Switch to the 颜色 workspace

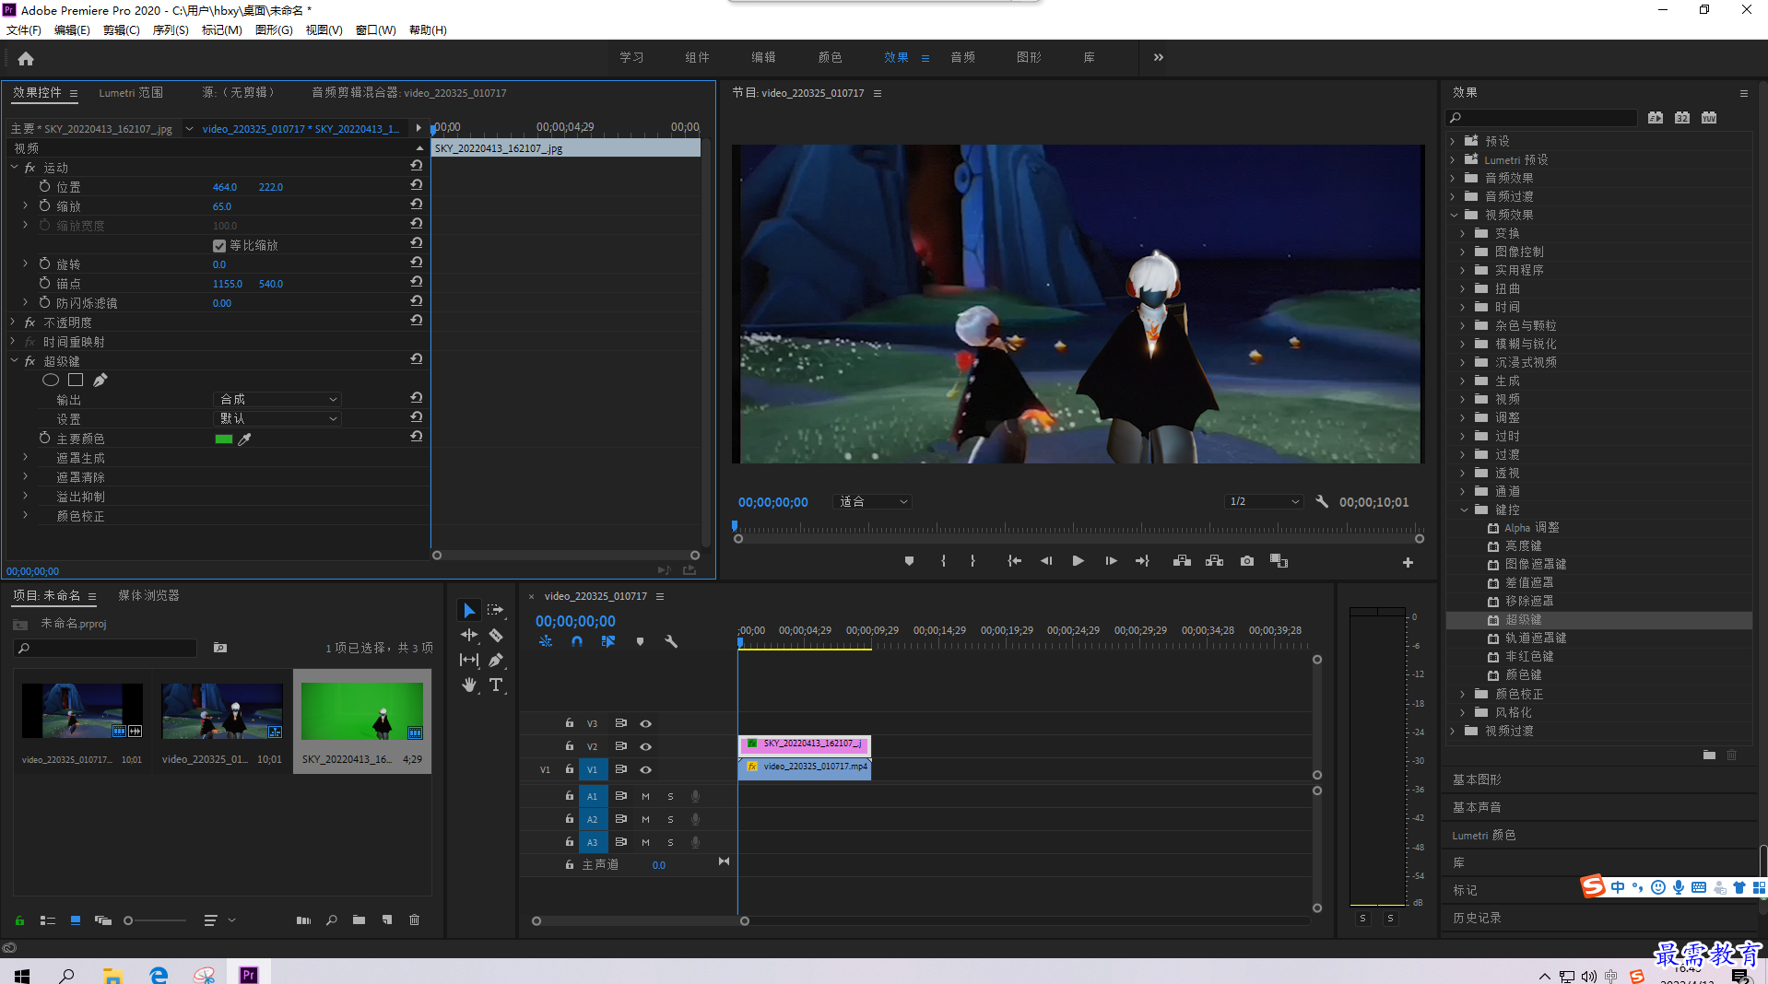click(x=830, y=57)
